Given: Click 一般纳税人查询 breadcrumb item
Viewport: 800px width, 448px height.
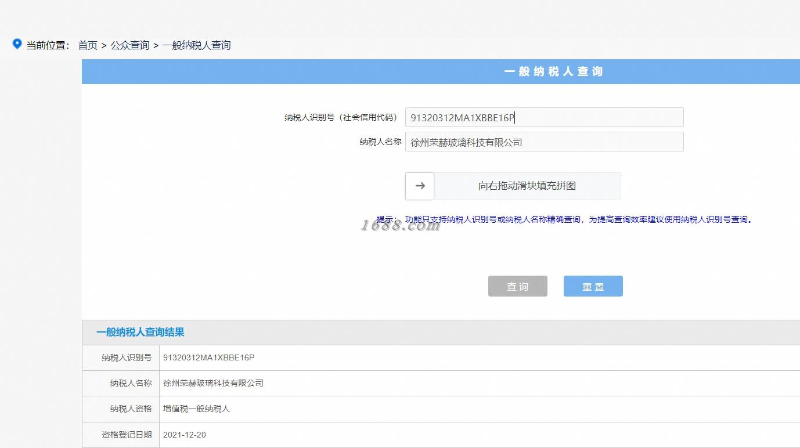Looking at the screenshot, I should point(196,45).
